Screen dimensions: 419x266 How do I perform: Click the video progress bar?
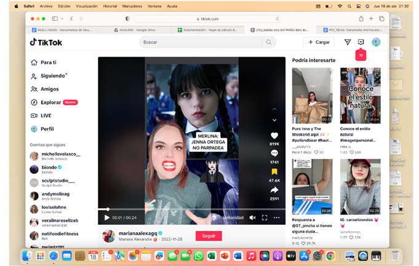185,209
